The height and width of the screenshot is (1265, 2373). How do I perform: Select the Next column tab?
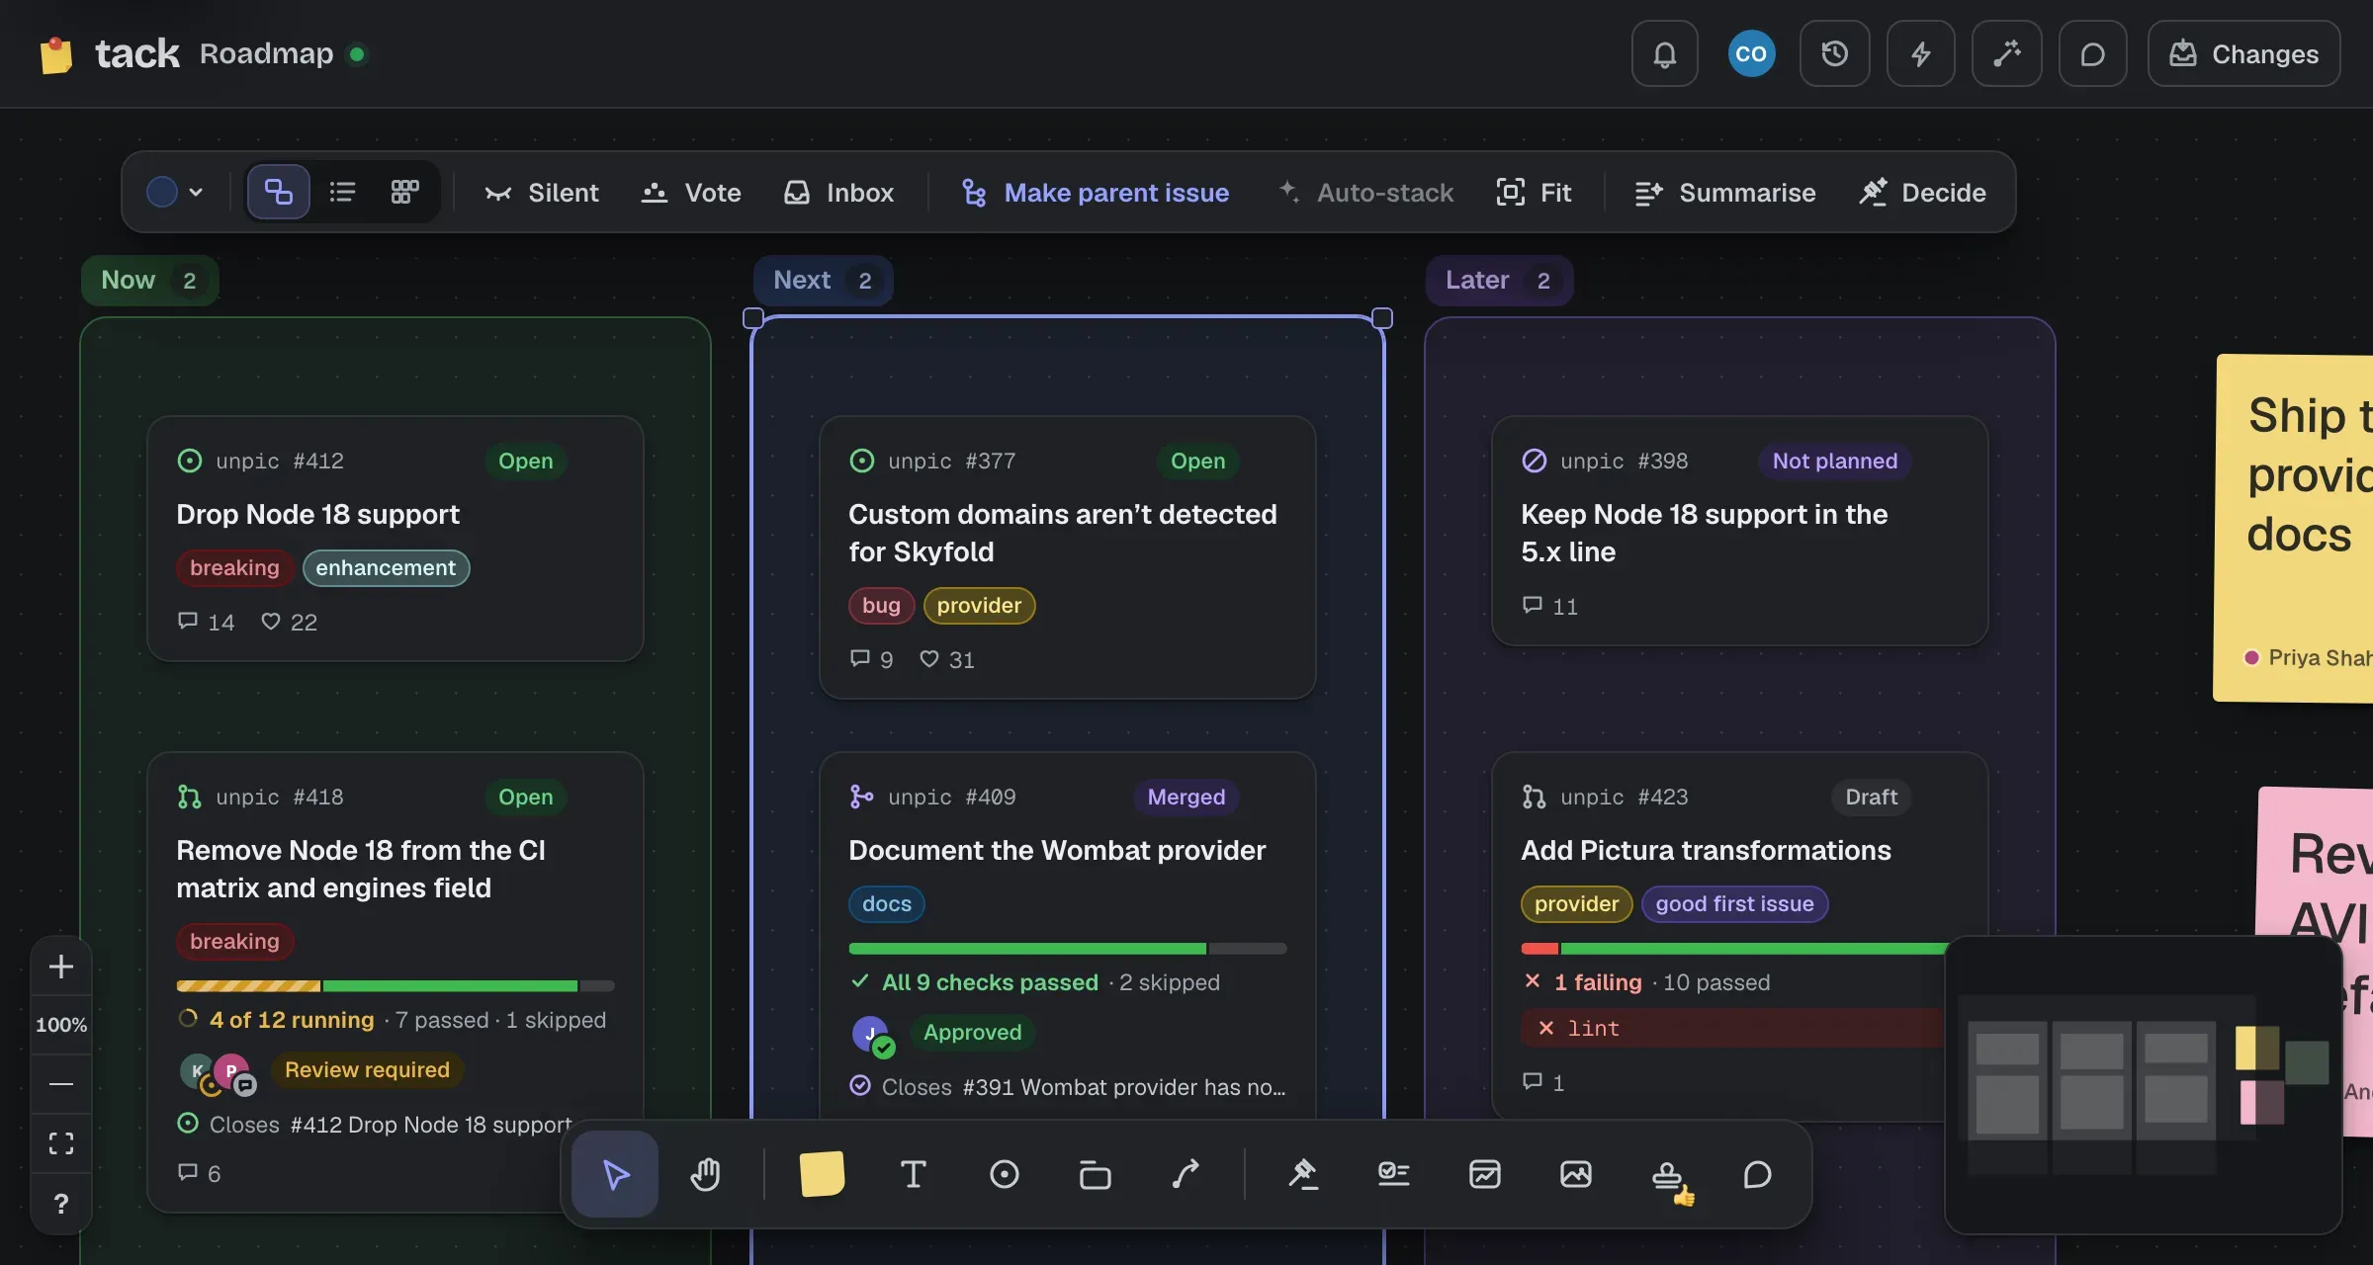[823, 280]
